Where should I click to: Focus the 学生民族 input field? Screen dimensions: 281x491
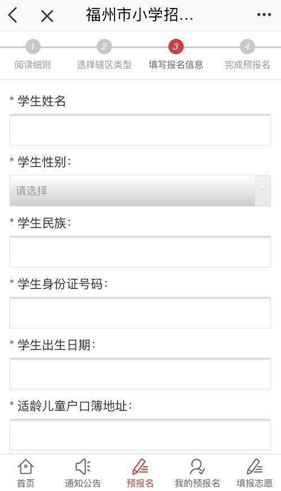coord(140,252)
